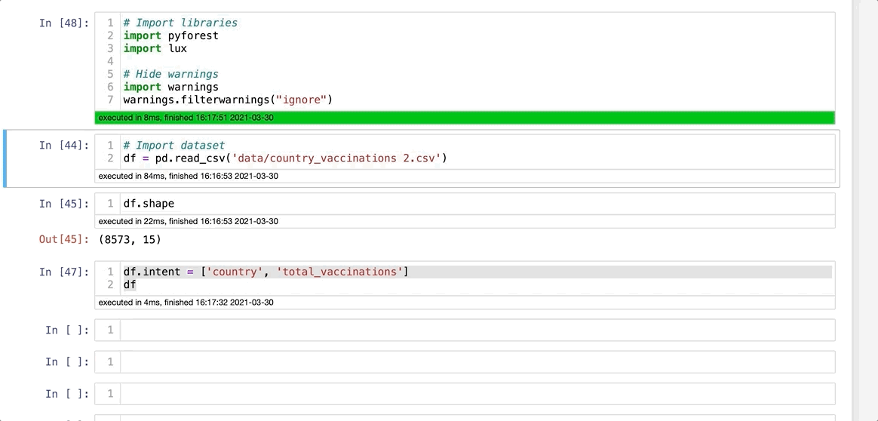The width and height of the screenshot is (878, 421).
Task: Click the pd.read_csv code line
Action: [x=285, y=158]
